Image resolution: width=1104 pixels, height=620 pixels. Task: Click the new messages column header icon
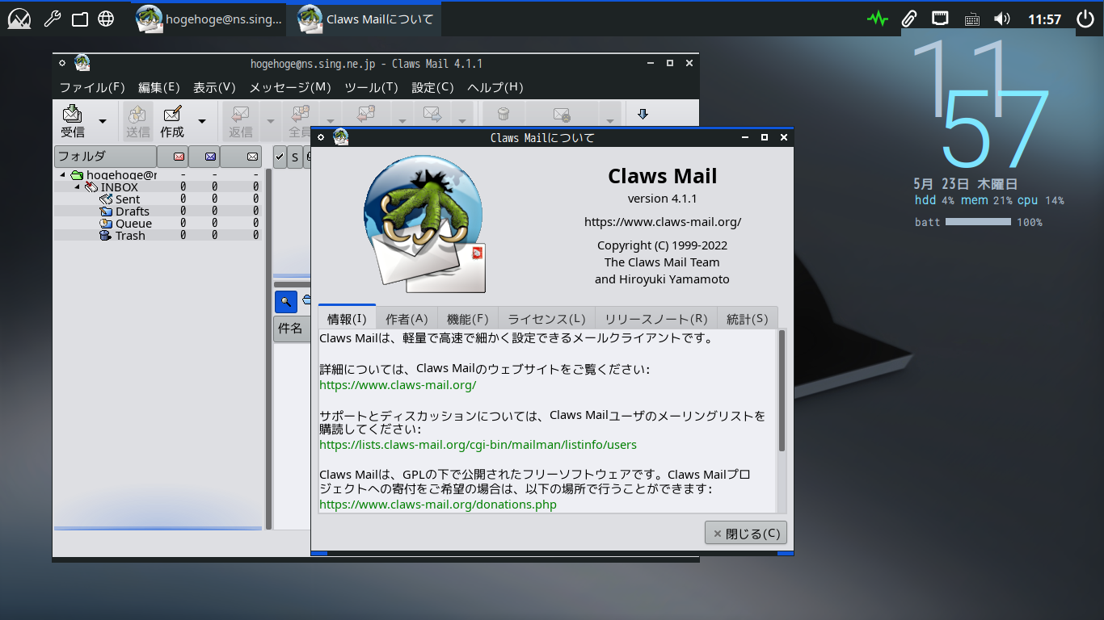(179, 156)
